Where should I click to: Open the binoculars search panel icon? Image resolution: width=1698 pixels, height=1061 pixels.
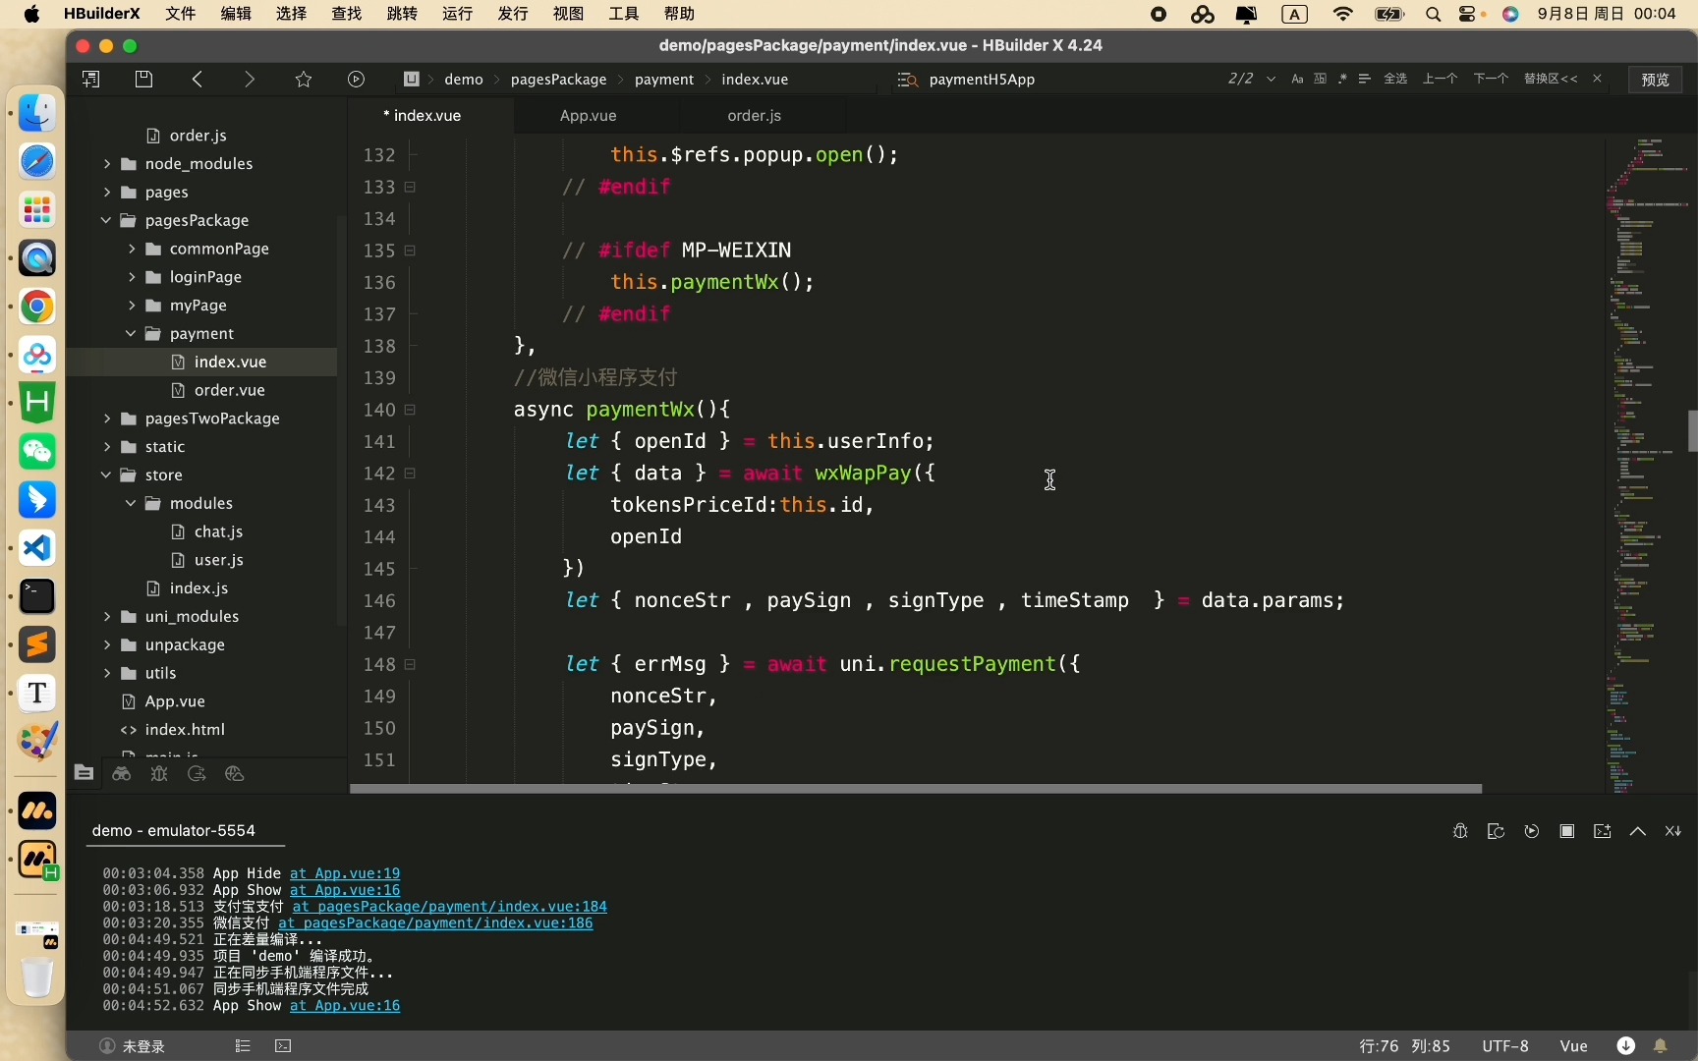(x=122, y=774)
